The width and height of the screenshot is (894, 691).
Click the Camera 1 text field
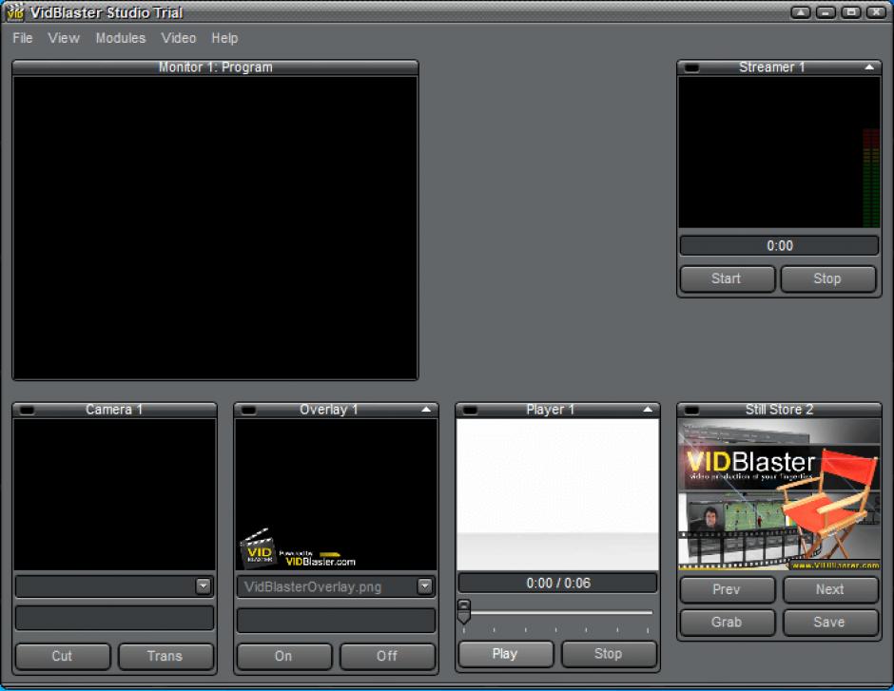pos(114,618)
